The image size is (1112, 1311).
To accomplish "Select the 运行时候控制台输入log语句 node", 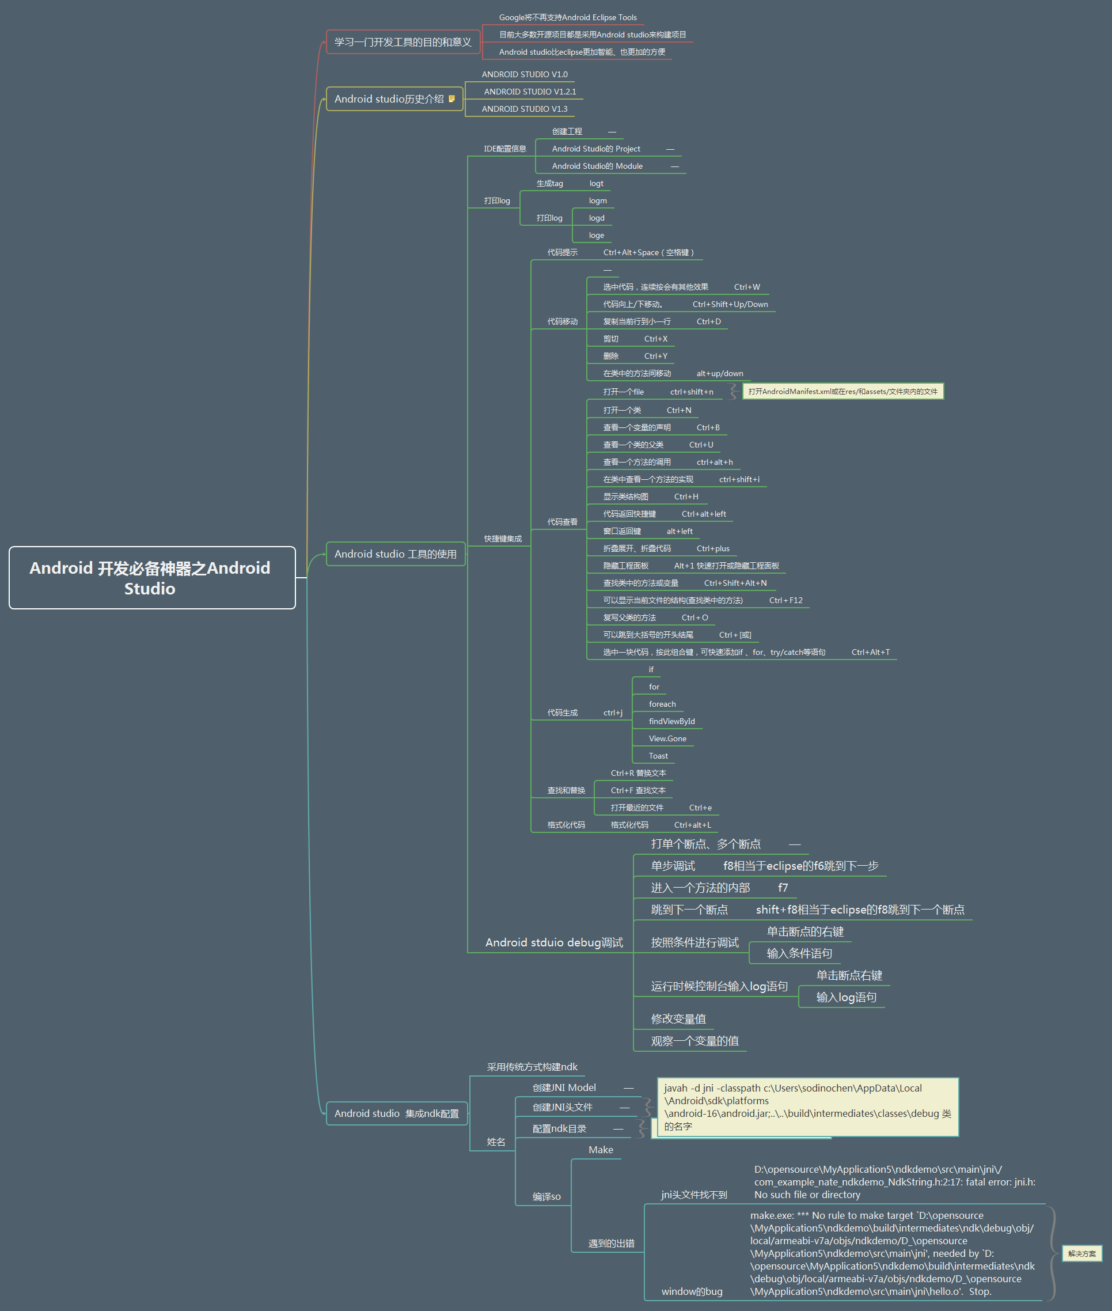I will (x=719, y=986).
